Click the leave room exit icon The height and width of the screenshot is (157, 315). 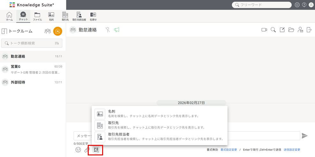tap(309, 30)
